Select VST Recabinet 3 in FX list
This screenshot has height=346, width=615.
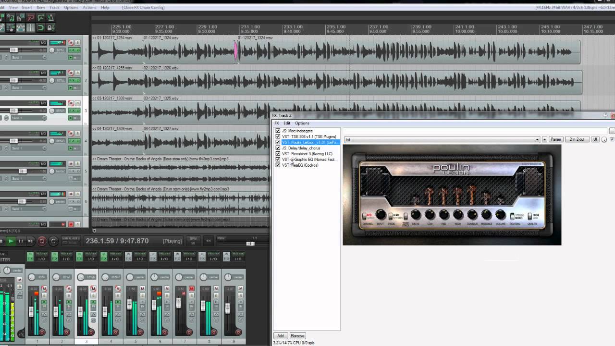pos(307,154)
